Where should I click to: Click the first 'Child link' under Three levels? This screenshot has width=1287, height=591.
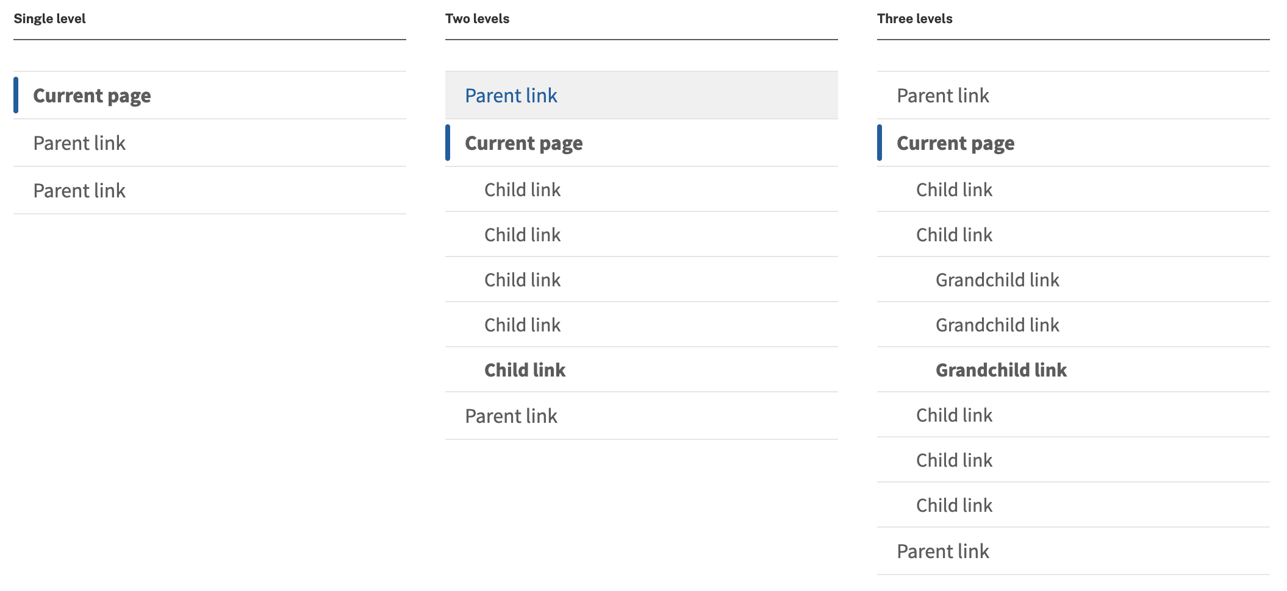(x=954, y=189)
